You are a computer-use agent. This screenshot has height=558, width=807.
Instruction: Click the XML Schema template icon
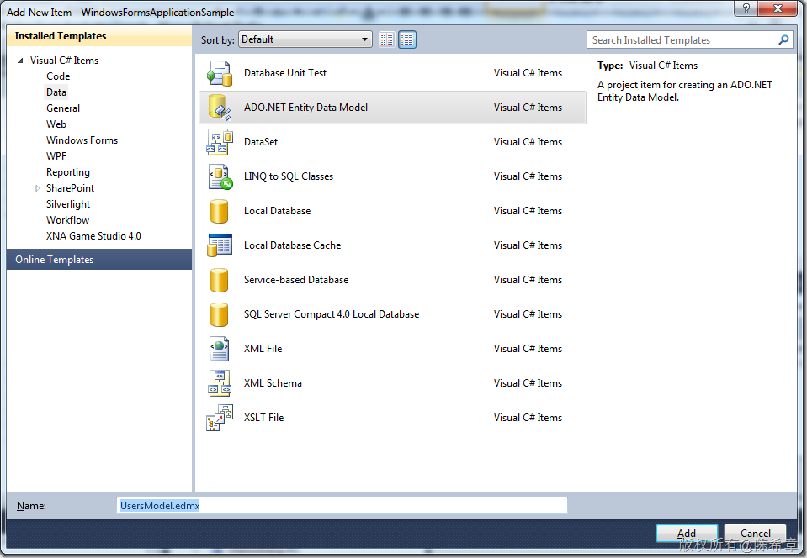pyautogui.click(x=220, y=383)
